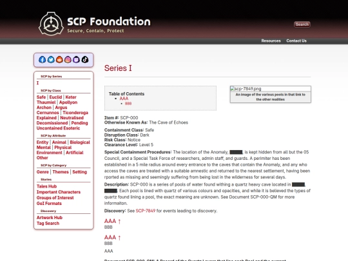Open the Themes category link

click(x=61, y=172)
